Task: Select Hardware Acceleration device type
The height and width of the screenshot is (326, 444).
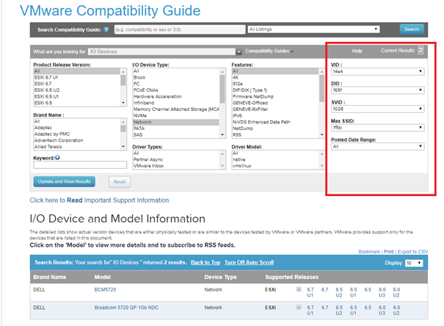Action: (175, 96)
